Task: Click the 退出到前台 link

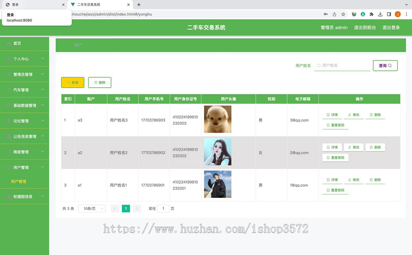Action: click(365, 27)
